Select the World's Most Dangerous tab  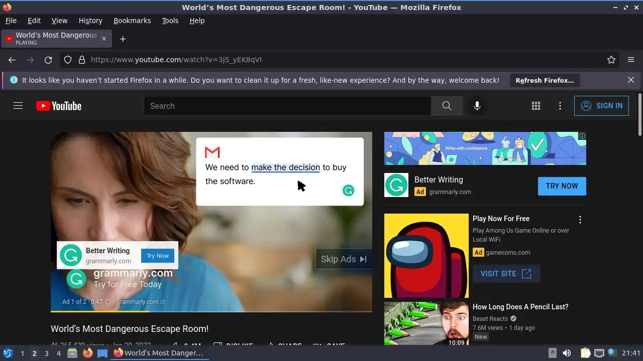pos(56,39)
